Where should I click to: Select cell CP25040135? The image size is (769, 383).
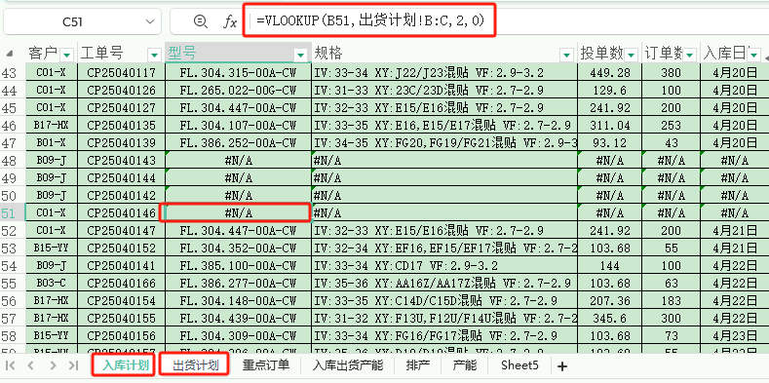121,126
